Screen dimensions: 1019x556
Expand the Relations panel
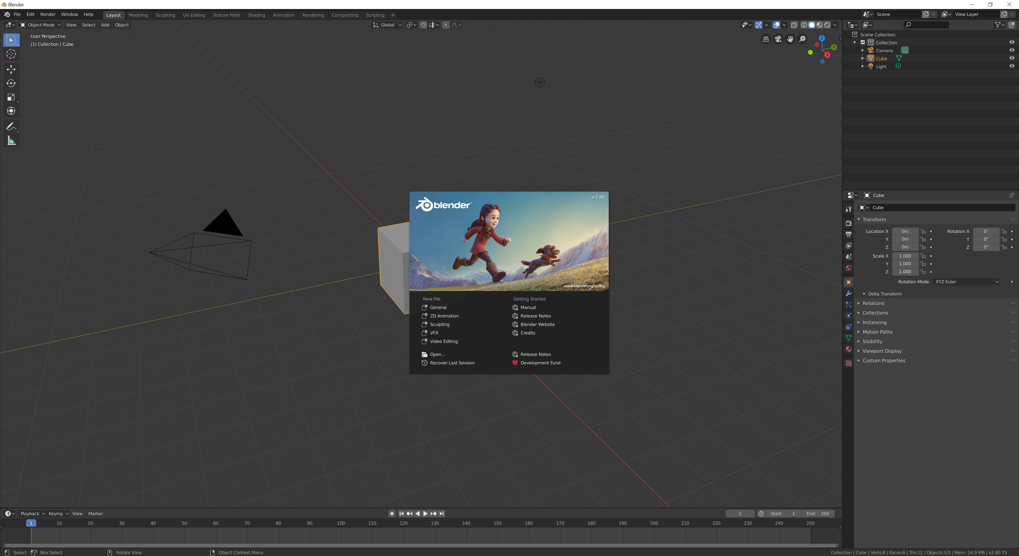pyautogui.click(x=873, y=303)
